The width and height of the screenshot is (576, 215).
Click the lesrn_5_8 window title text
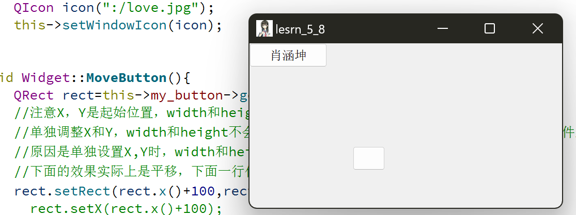coord(300,29)
